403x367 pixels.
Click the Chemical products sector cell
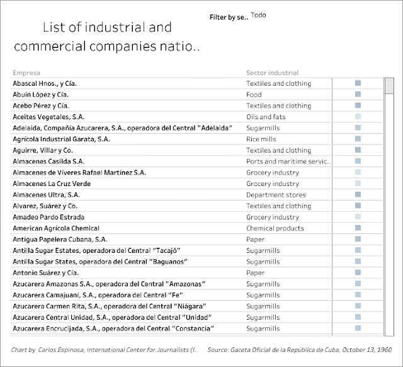coord(275,228)
